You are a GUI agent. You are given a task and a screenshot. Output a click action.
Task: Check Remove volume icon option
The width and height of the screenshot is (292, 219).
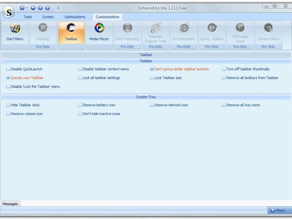[x=8, y=114]
